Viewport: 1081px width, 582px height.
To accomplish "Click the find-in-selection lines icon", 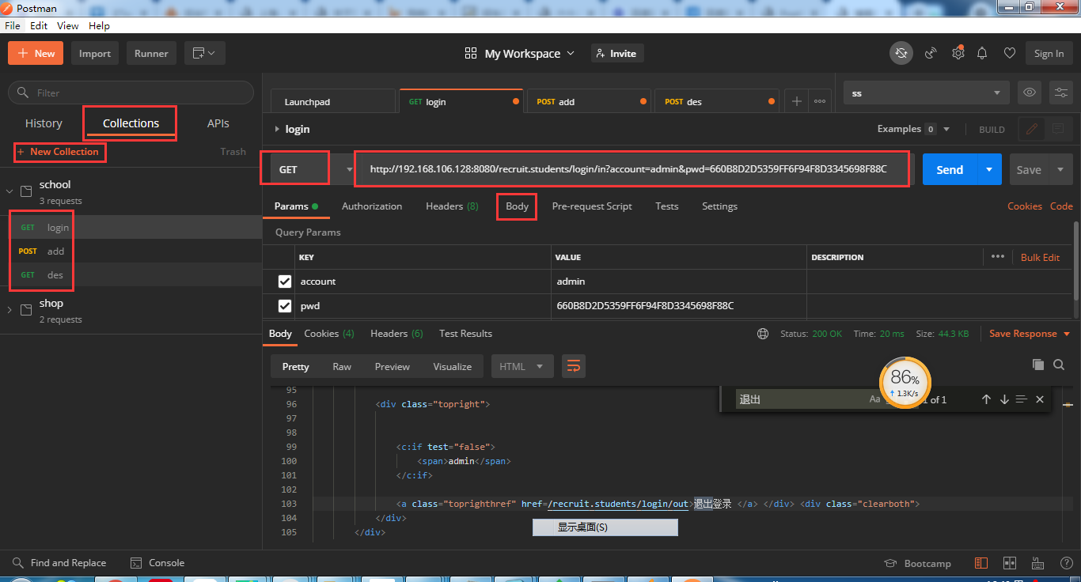I will click(1022, 399).
